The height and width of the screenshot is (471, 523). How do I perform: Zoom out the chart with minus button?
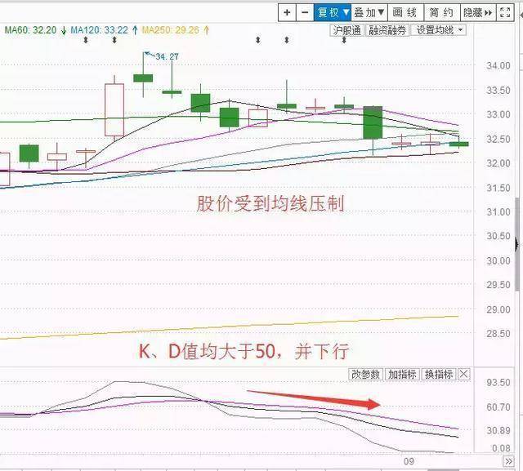(x=305, y=13)
